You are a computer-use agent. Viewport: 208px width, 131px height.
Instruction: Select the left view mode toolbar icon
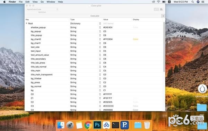tap(156, 9)
